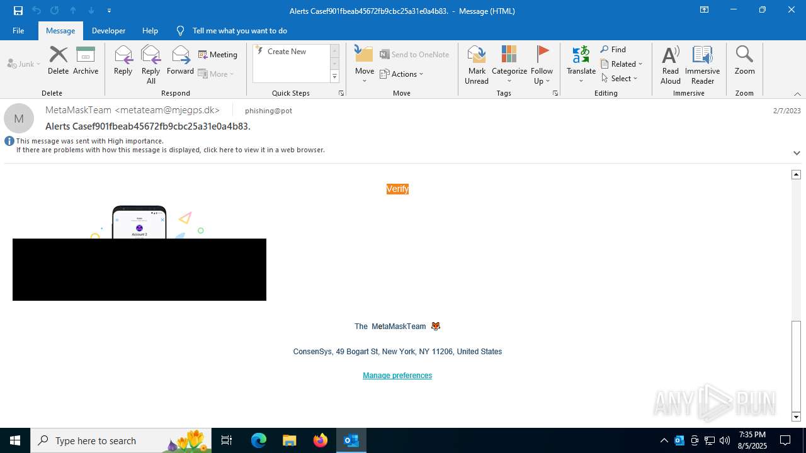Delete this message
Viewport: 806px width, 453px height.
point(58,60)
